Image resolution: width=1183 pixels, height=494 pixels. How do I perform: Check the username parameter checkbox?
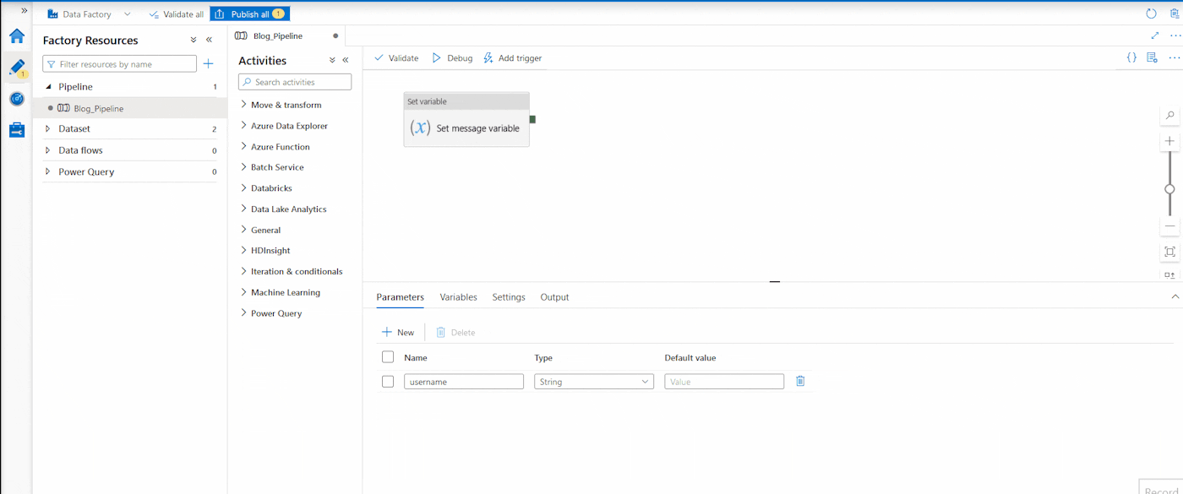(x=388, y=382)
